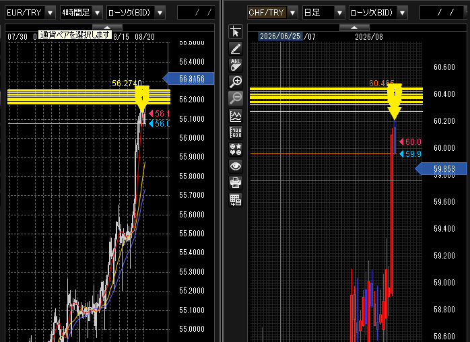Click the red 56.1 price indicator
Screen dimensions: 470x342
159,114
